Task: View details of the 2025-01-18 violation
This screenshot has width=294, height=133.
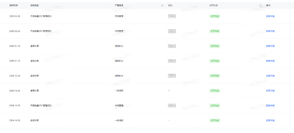Action: coord(270,46)
